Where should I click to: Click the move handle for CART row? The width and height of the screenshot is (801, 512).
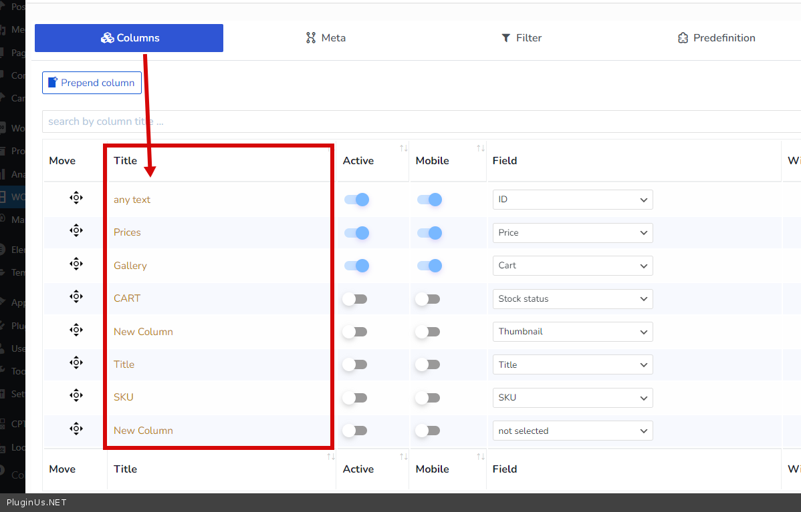tap(76, 297)
